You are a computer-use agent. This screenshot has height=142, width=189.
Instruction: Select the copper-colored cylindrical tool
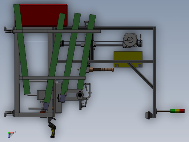click(x=101, y=70)
